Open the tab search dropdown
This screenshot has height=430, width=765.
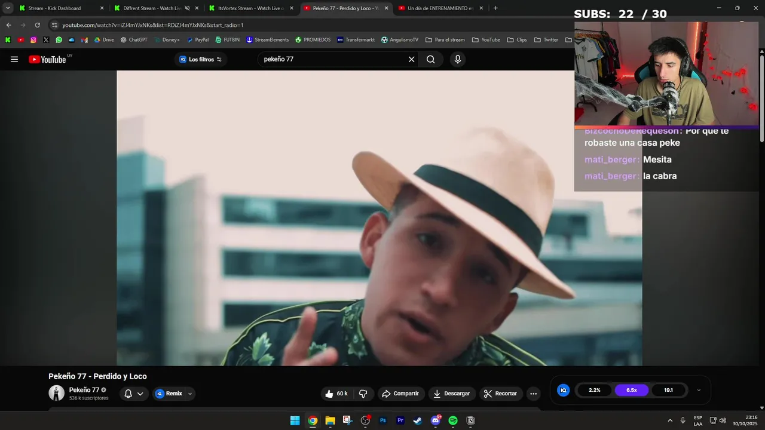8,8
